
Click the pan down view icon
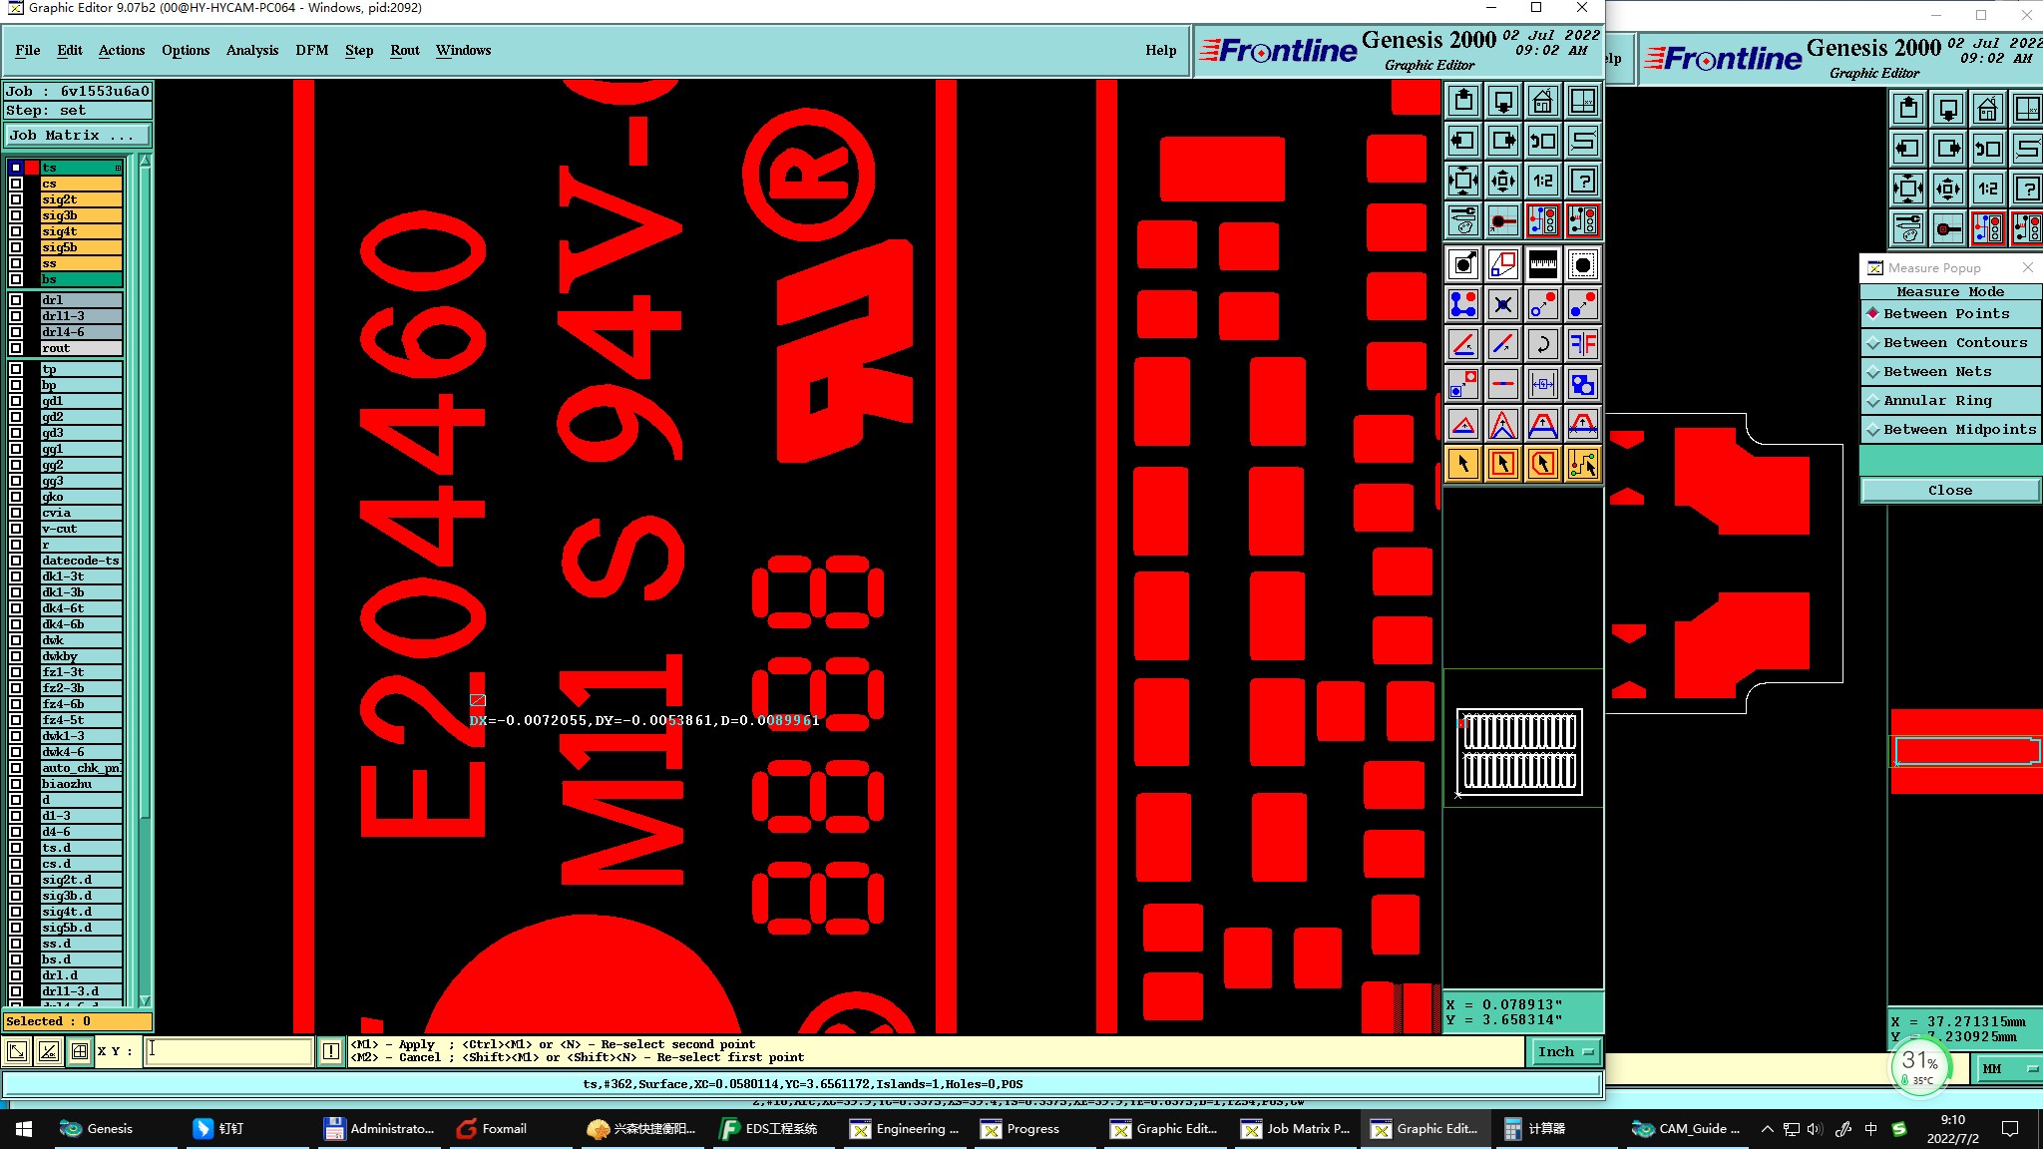1503,101
